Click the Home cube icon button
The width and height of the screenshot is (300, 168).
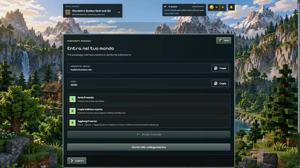tap(224, 40)
